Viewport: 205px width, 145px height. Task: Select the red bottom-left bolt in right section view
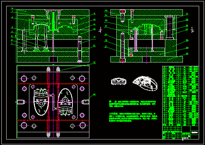(123, 61)
